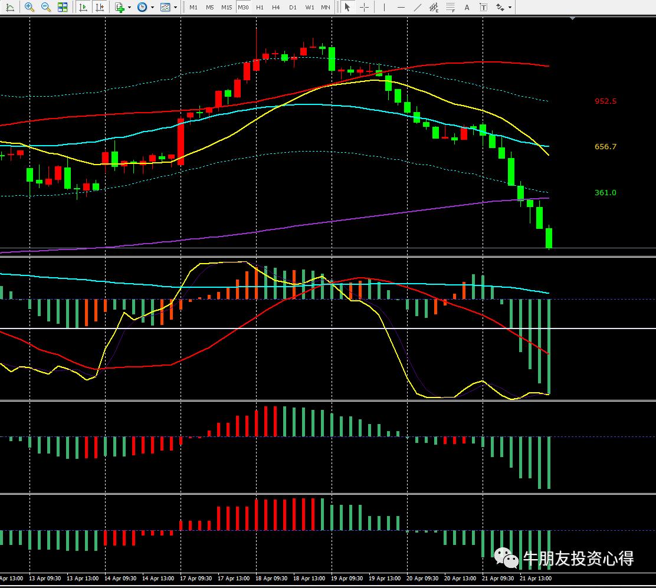Toggle Auto Scroll chart button
This screenshot has width=656, height=588.
pyautogui.click(x=83, y=7)
